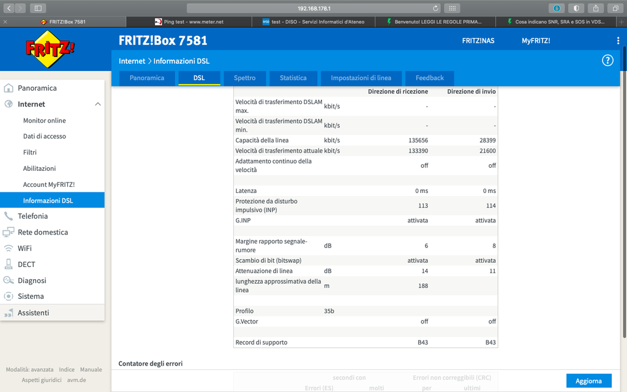Screen dimensions: 627x392
Task: Open the Manuale footer link
Action: point(91,369)
